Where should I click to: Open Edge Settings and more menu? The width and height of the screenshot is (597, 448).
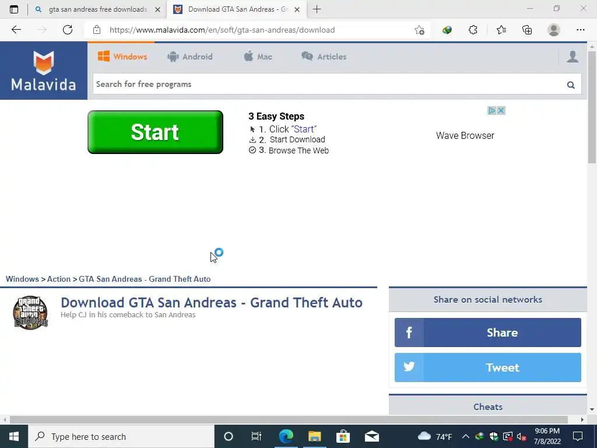(580, 30)
